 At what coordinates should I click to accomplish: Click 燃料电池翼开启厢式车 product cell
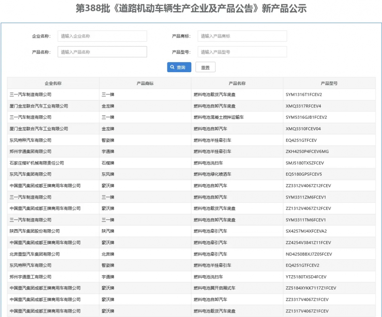237,288
